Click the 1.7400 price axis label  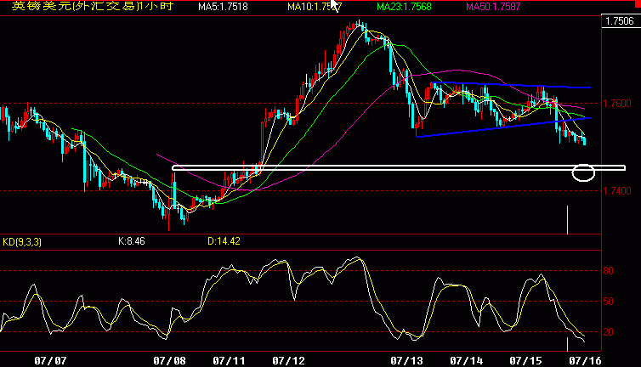pos(617,191)
